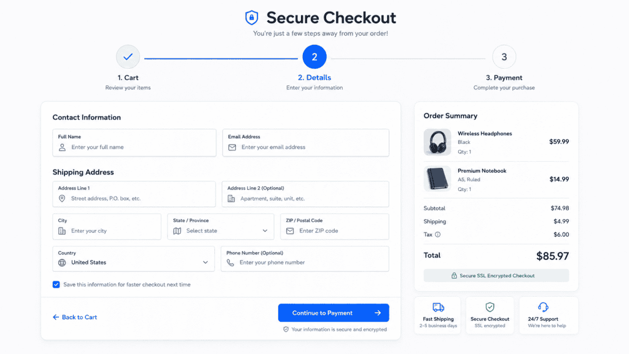Expand the Country dropdown chevron
The width and height of the screenshot is (629, 354).
(x=205, y=262)
